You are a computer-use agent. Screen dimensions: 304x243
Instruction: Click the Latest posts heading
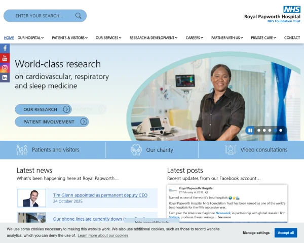pyautogui.click(x=185, y=170)
